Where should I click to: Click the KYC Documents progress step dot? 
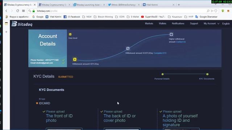207,74
